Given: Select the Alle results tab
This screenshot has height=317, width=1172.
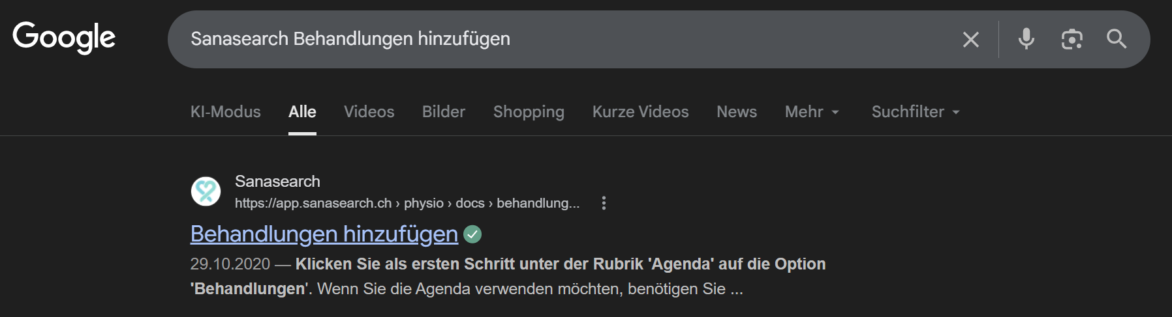Looking at the screenshot, I should pyautogui.click(x=302, y=112).
